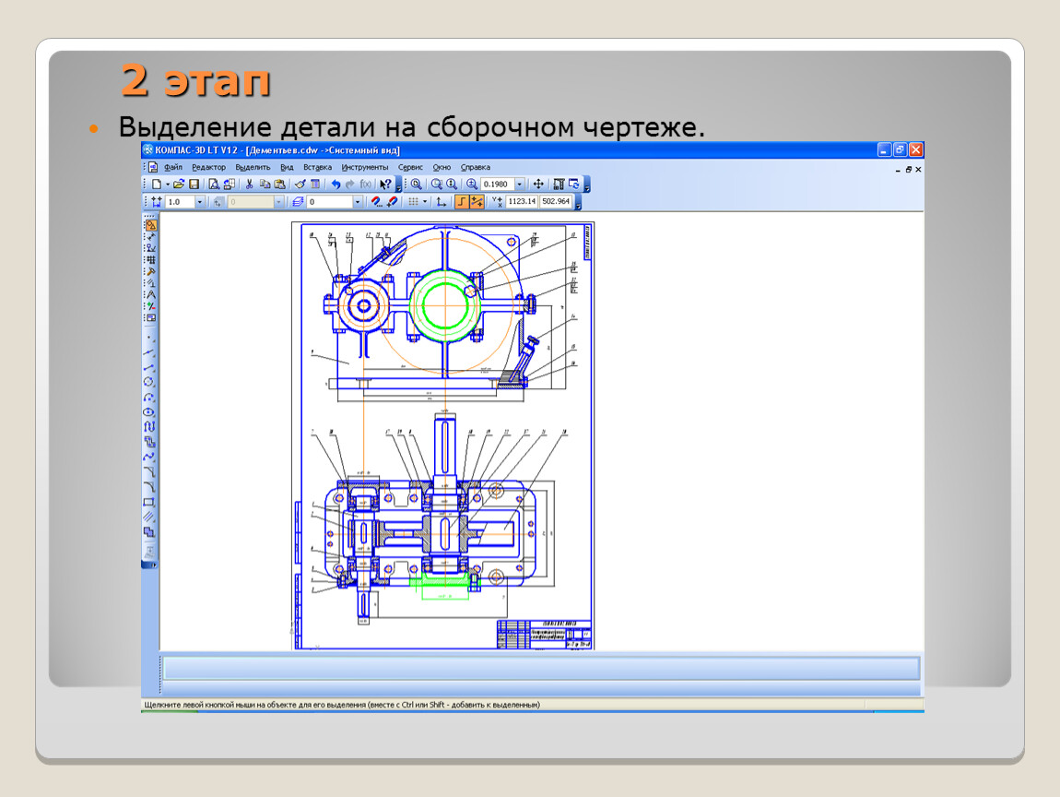The image size is (1060, 797).
Task: Expand the cursor step 1.0 dropdown
Action: coord(199,201)
